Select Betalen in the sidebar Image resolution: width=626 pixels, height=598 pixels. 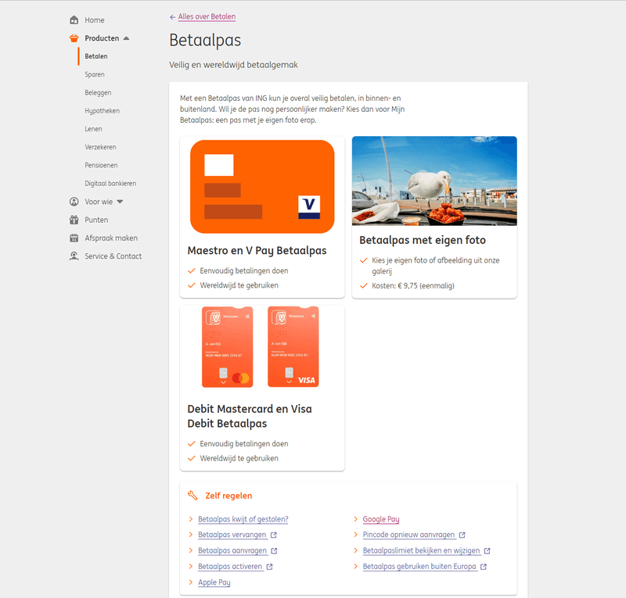click(x=95, y=56)
